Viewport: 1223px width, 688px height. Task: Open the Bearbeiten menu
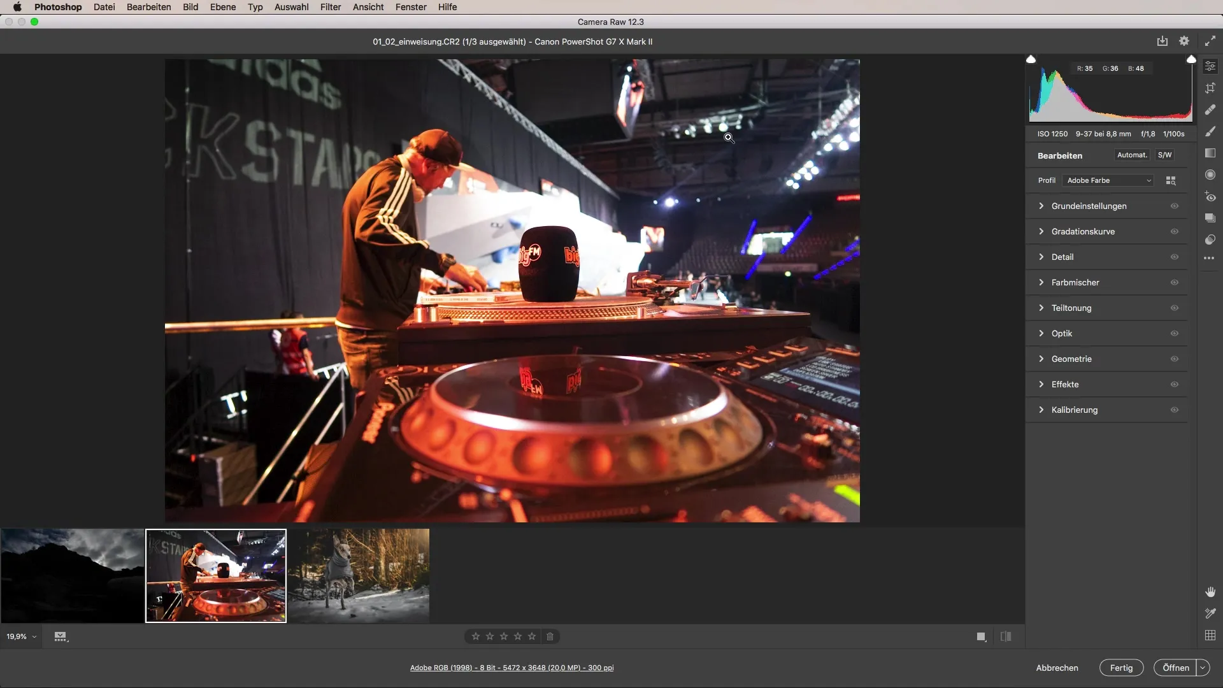[x=148, y=7]
